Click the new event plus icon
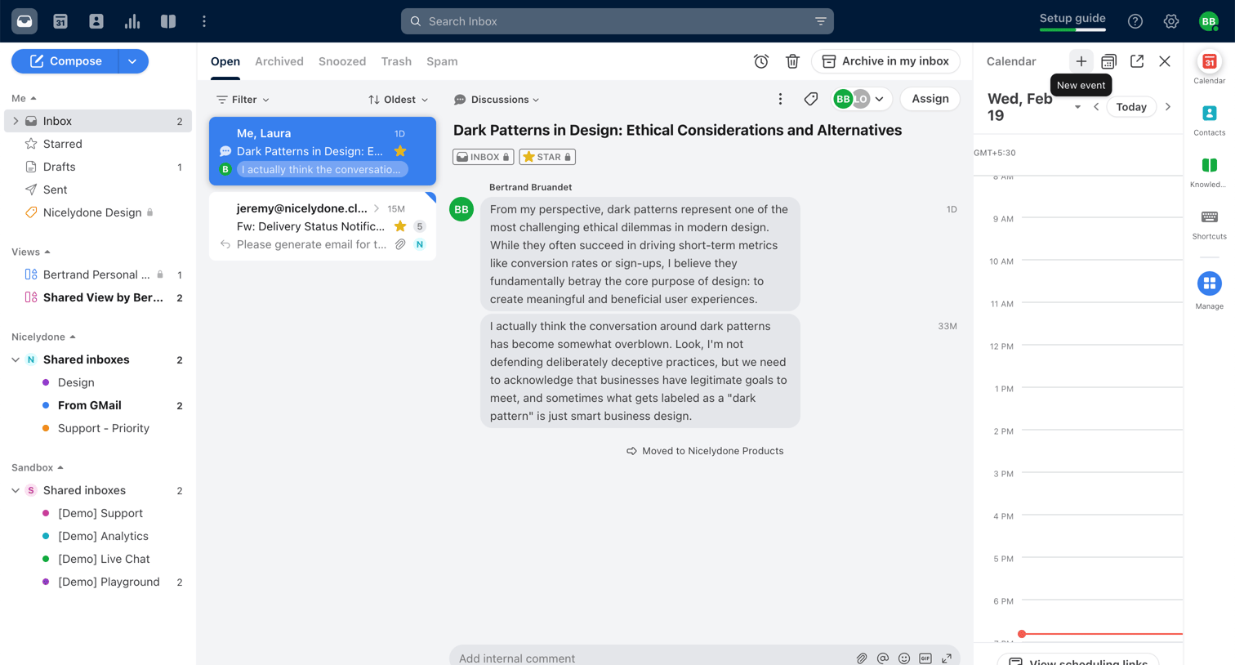Image resolution: width=1235 pixels, height=665 pixels. pyautogui.click(x=1081, y=61)
